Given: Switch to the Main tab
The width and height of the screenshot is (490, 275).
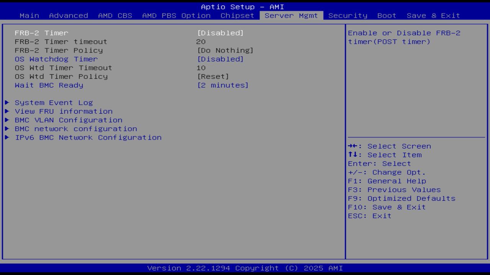Looking at the screenshot, I should (x=29, y=15).
